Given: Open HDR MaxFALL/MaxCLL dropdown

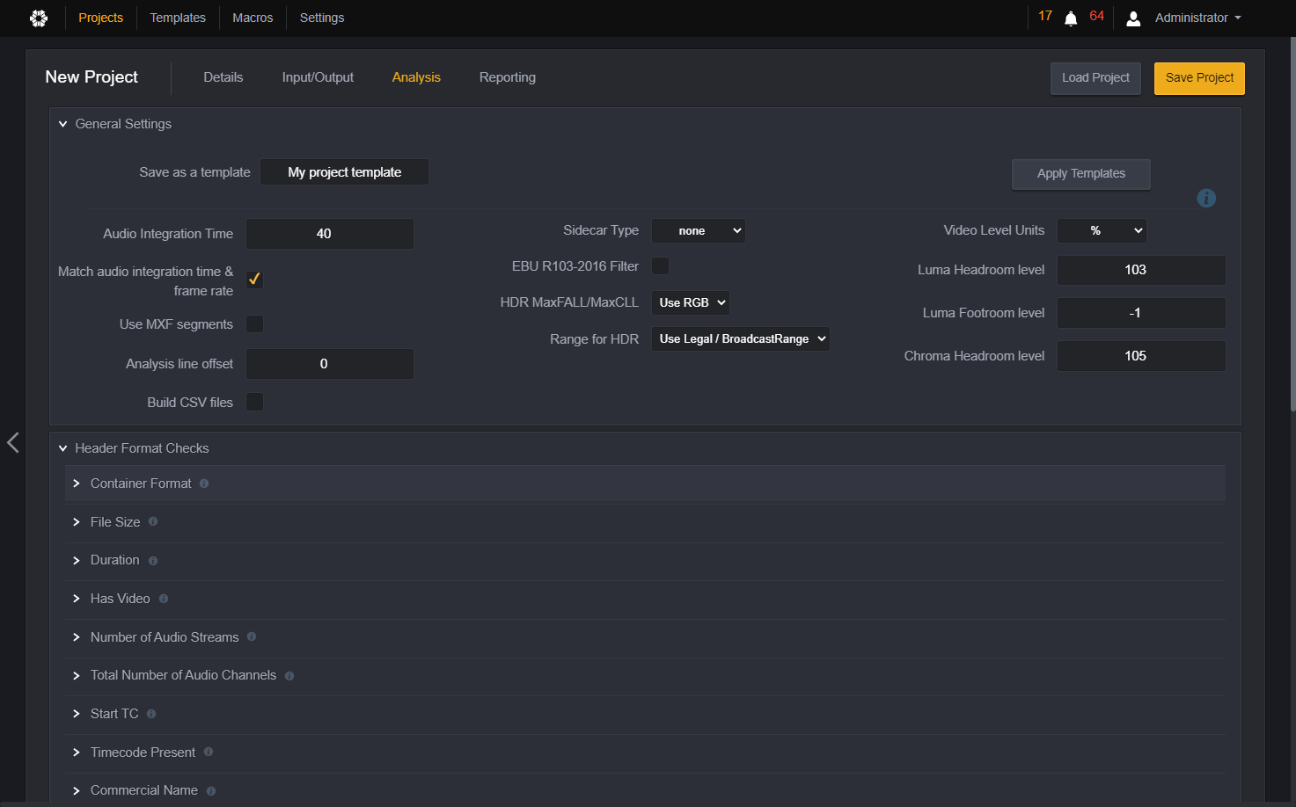Looking at the screenshot, I should [x=691, y=302].
